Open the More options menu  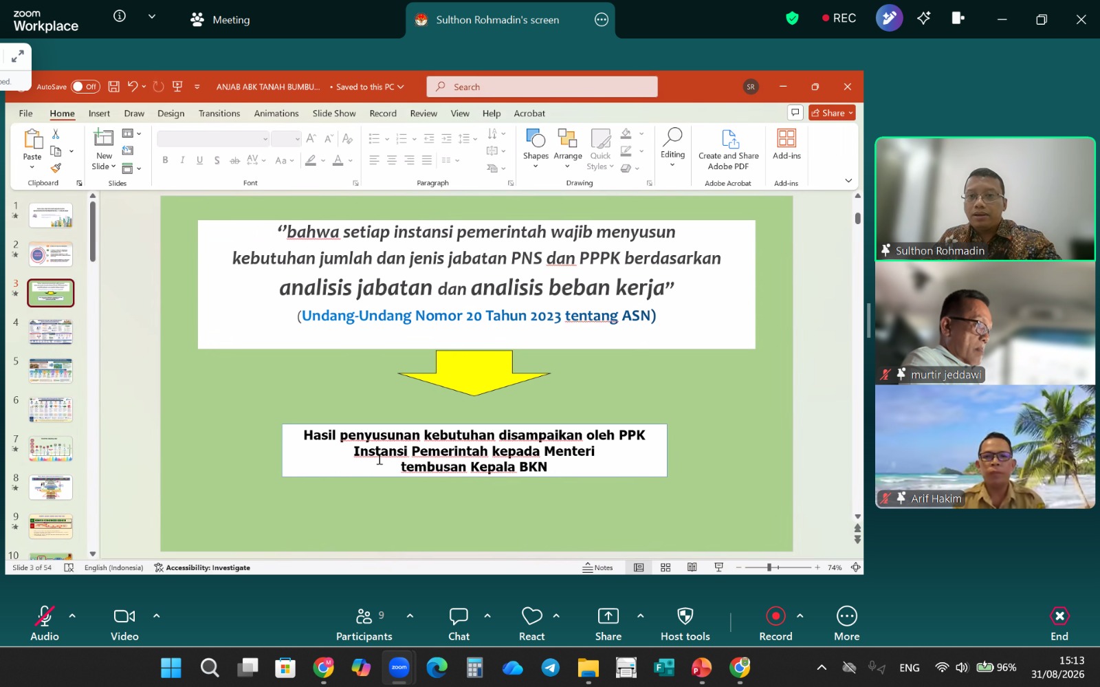[x=847, y=623]
